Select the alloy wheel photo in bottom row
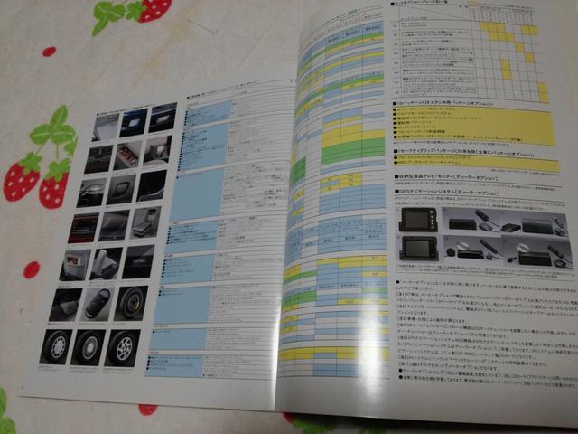The width and height of the screenshot is (578, 434). click(122, 348)
